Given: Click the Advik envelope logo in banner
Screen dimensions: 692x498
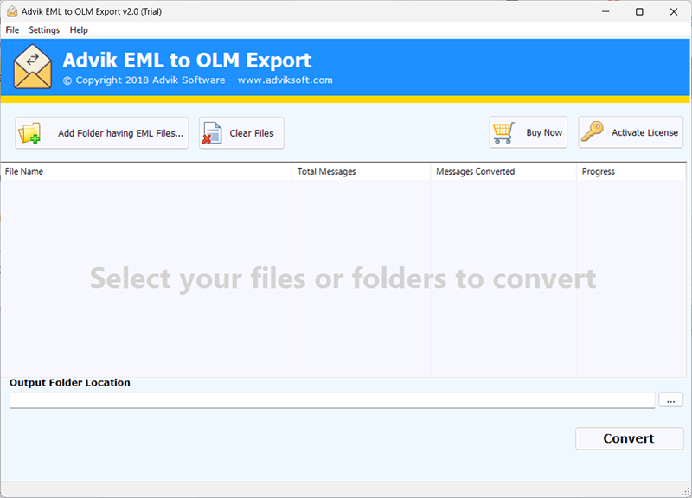Looking at the screenshot, I should (x=33, y=67).
